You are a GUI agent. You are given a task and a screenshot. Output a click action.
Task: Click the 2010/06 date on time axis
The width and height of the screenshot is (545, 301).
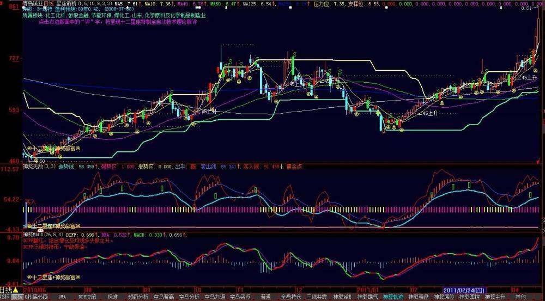(34, 290)
